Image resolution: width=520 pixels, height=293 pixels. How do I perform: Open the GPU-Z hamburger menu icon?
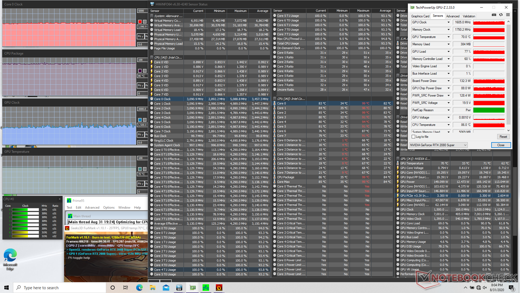pos(508,15)
